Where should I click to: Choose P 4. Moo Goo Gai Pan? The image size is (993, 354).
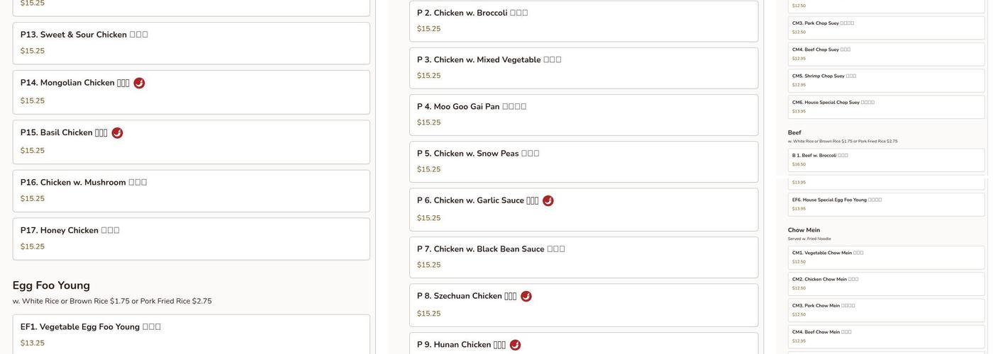[x=583, y=115]
